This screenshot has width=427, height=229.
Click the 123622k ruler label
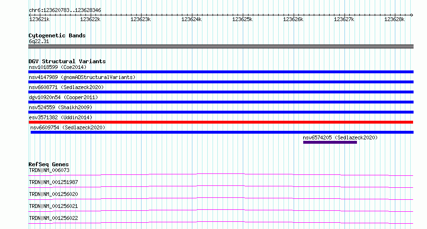(90, 19)
